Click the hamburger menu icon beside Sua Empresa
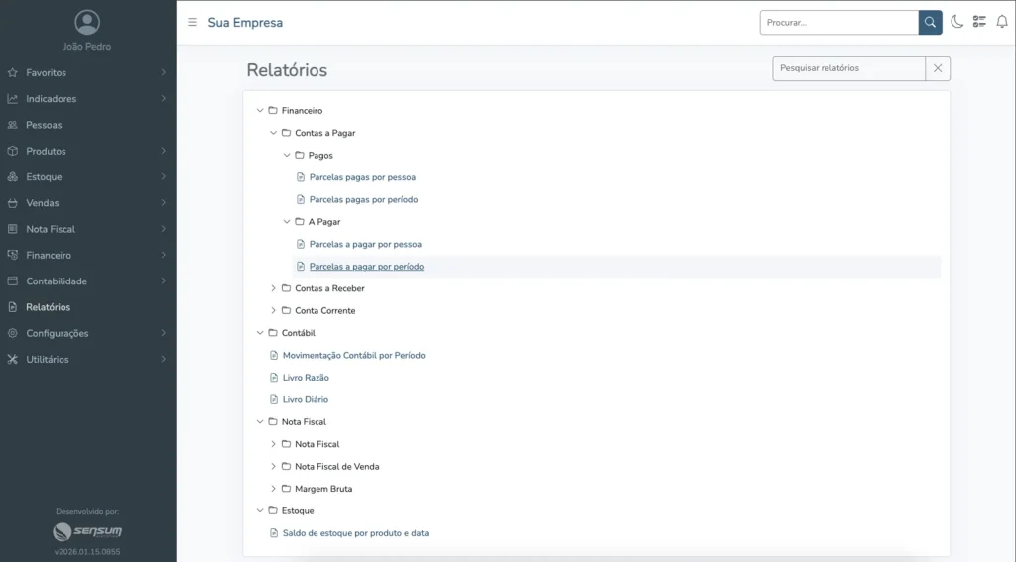The width and height of the screenshot is (1016, 562). (192, 22)
